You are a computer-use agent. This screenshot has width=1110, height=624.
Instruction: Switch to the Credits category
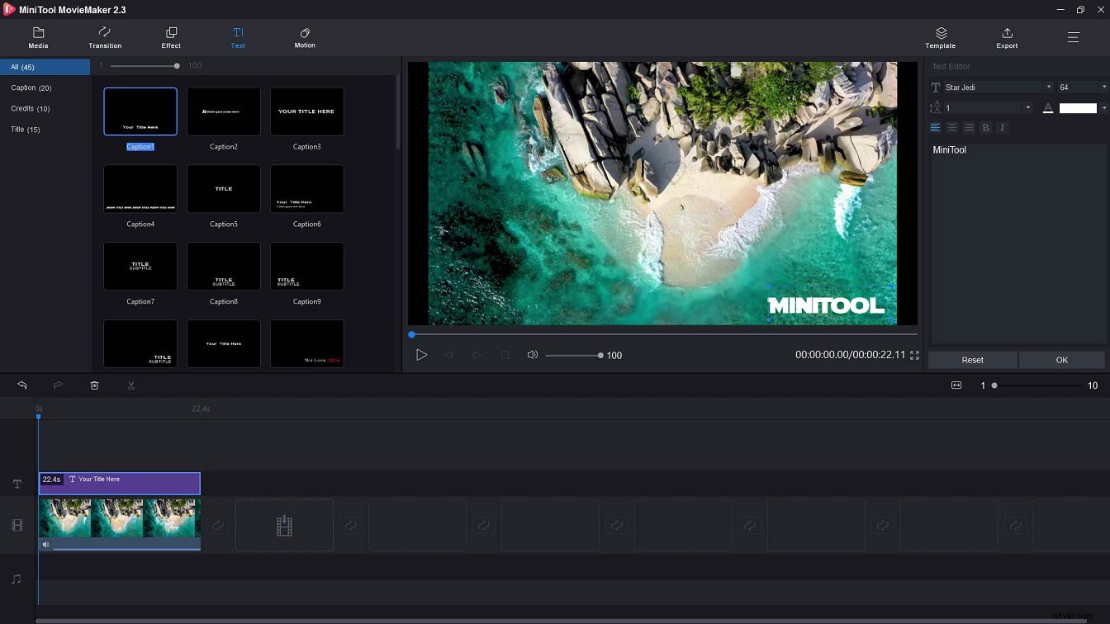tap(30, 108)
